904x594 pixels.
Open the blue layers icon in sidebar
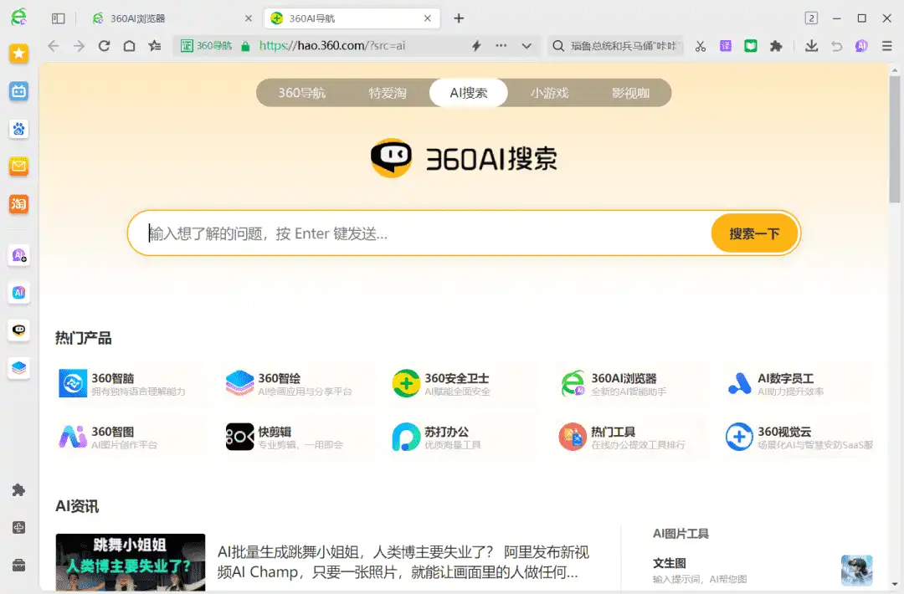(19, 367)
